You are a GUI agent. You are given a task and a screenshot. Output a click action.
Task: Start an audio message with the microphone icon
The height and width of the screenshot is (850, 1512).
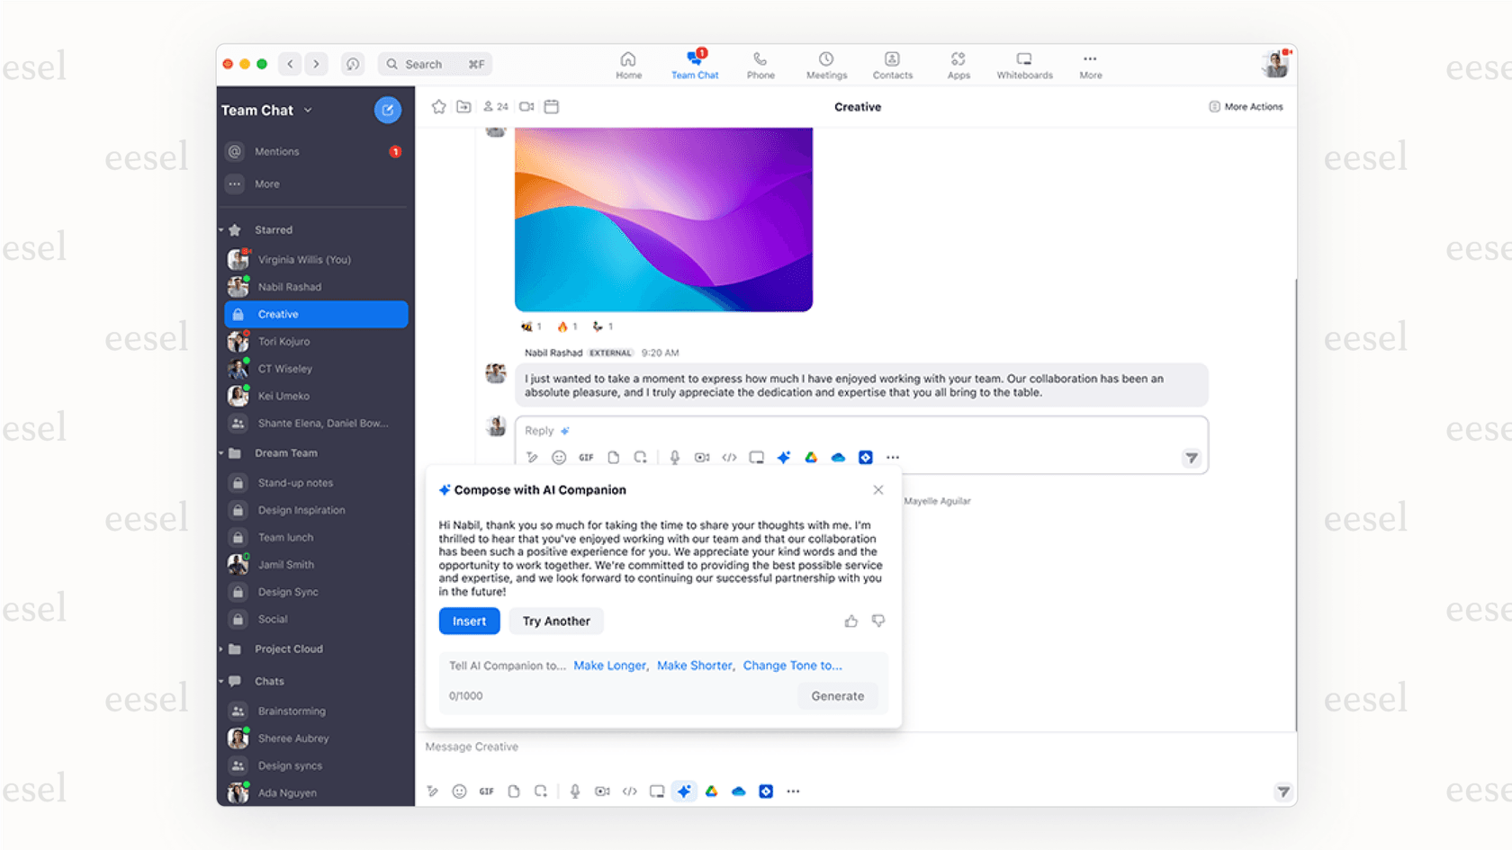(674, 457)
